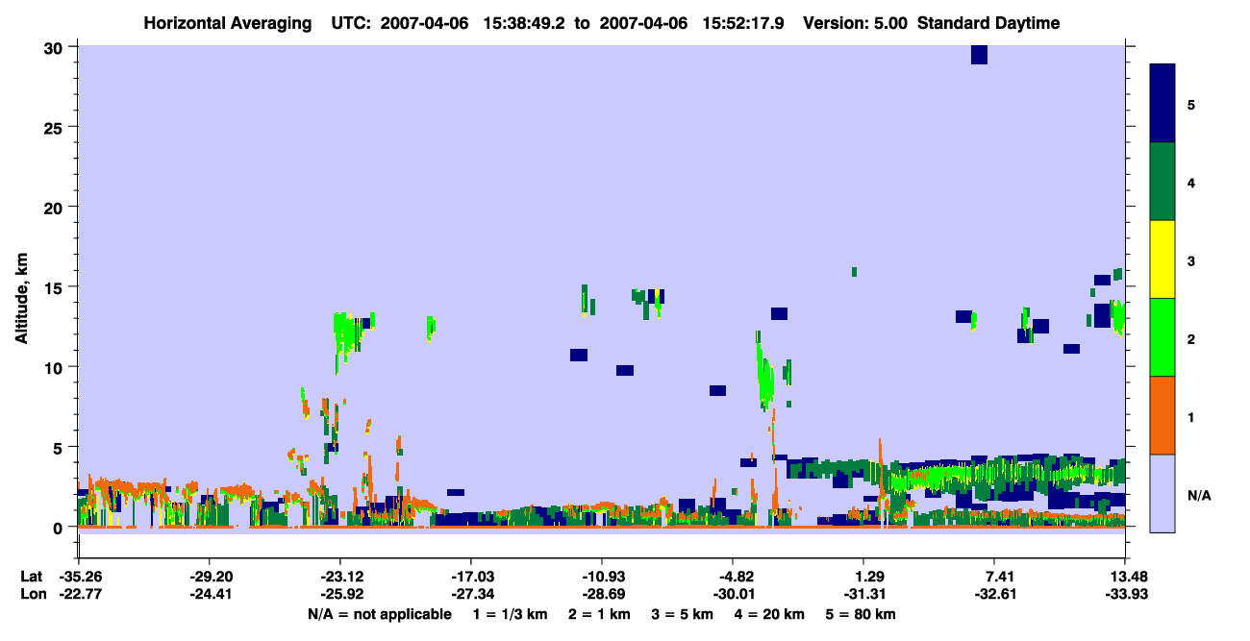Click longitude value -22.77
The width and height of the screenshot is (1250, 641).
[x=81, y=594]
